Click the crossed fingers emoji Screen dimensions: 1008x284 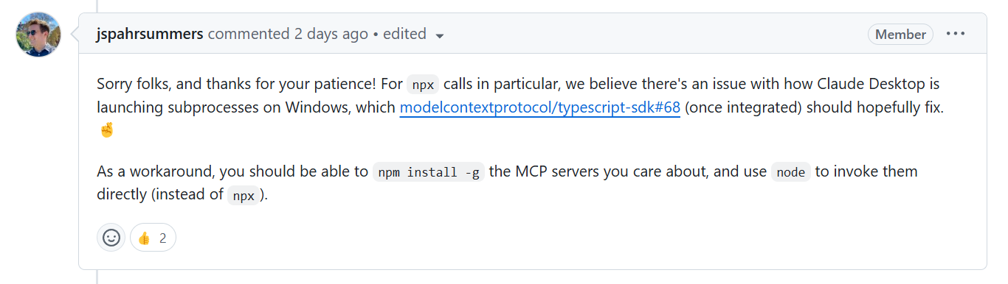click(x=106, y=130)
